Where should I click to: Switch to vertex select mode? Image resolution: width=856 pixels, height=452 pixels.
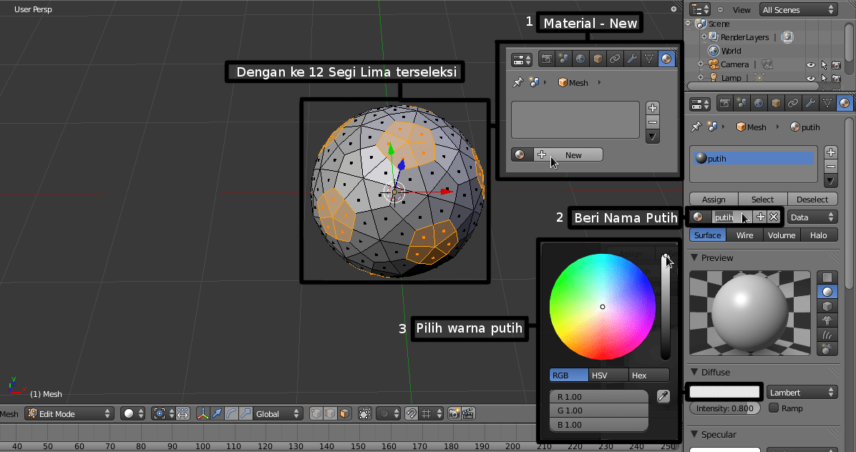[316, 414]
